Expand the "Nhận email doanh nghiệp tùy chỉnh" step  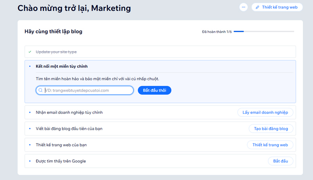coord(69,112)
